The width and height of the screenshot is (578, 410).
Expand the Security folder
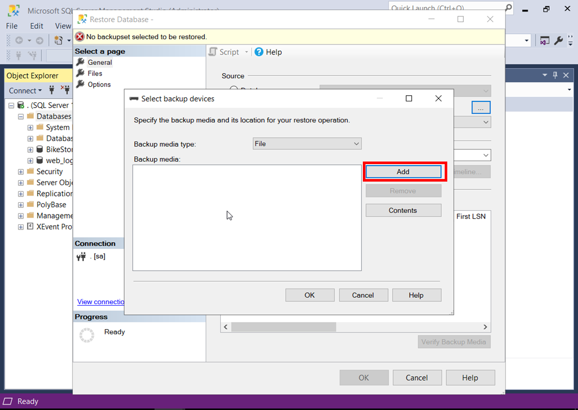21,172
